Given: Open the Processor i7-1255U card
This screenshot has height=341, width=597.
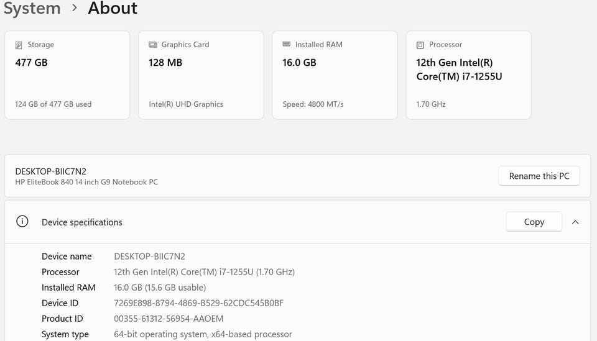Looking at the screenshot, I should pyautogui.click(x=468, y=75).
